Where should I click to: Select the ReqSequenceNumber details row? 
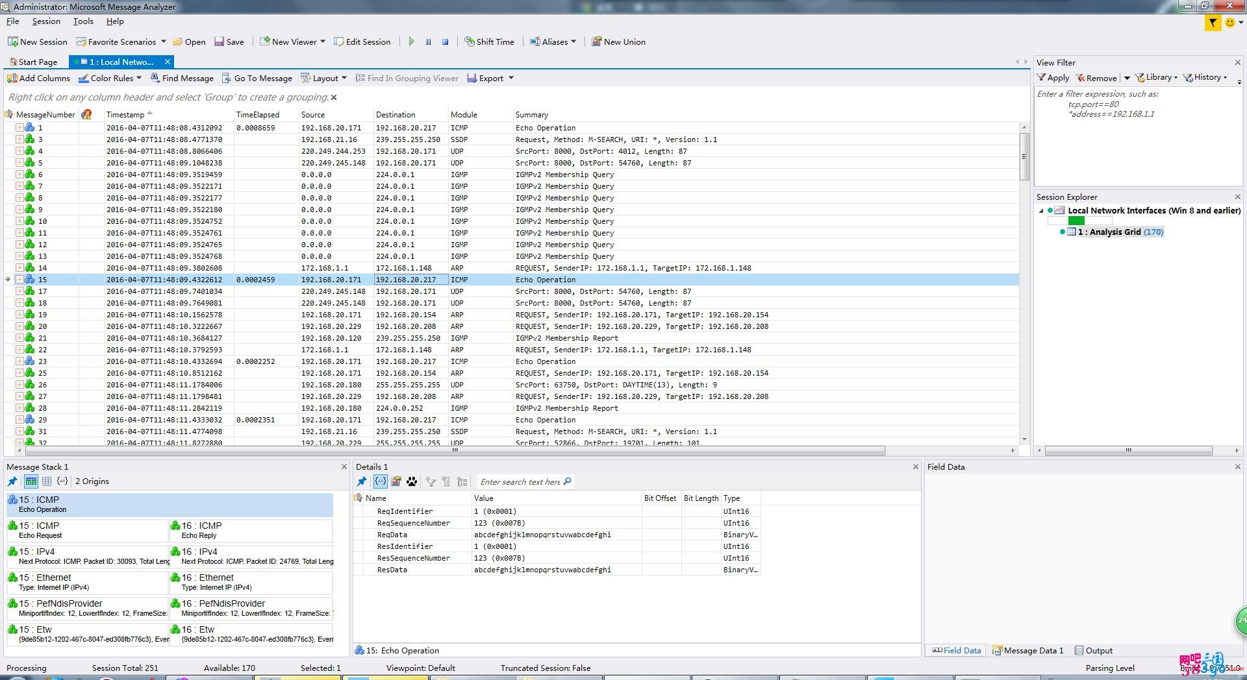coord(557,523)
